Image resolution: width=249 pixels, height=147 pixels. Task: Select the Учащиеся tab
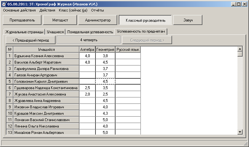click(x=55, y=32)
